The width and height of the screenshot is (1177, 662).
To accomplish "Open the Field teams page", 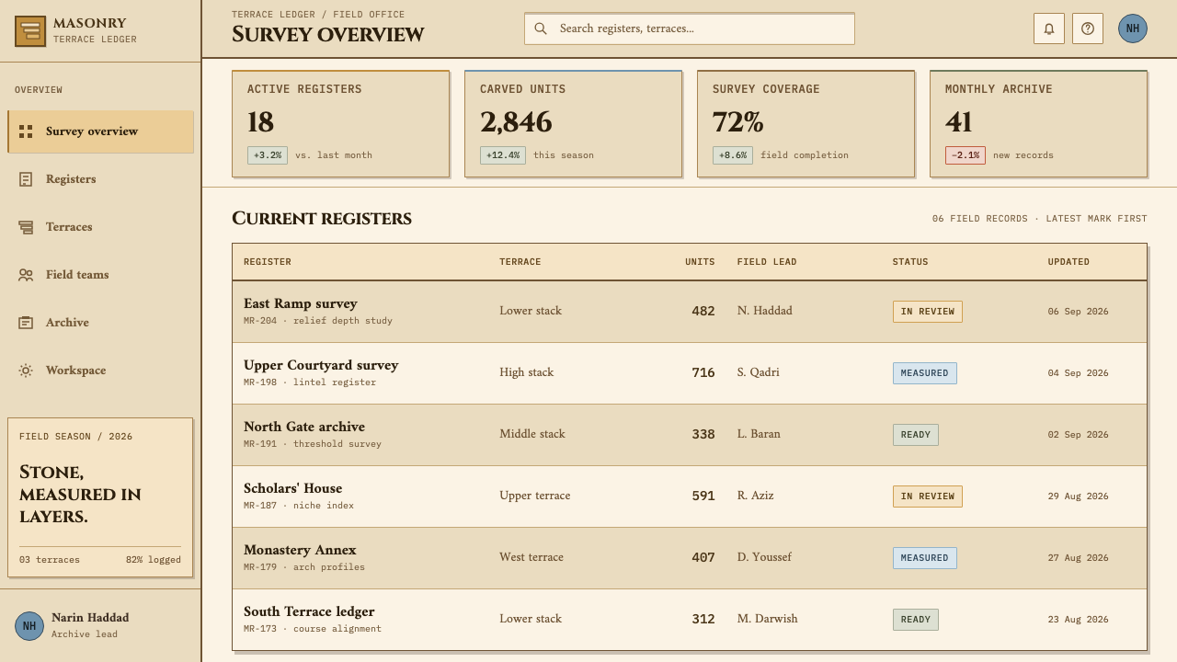I will pyautogui.click(x=100, y=275).
